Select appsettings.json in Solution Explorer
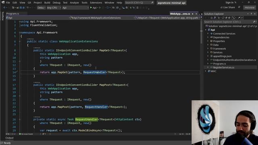This screenshot has width=258, height=145. click(222, 56)
